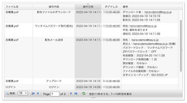Click the 2022-04-19 14:09 timestamp cell

click(88, 87)
